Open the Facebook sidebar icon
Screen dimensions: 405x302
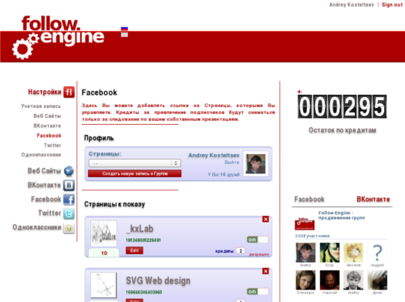(69, 200)
